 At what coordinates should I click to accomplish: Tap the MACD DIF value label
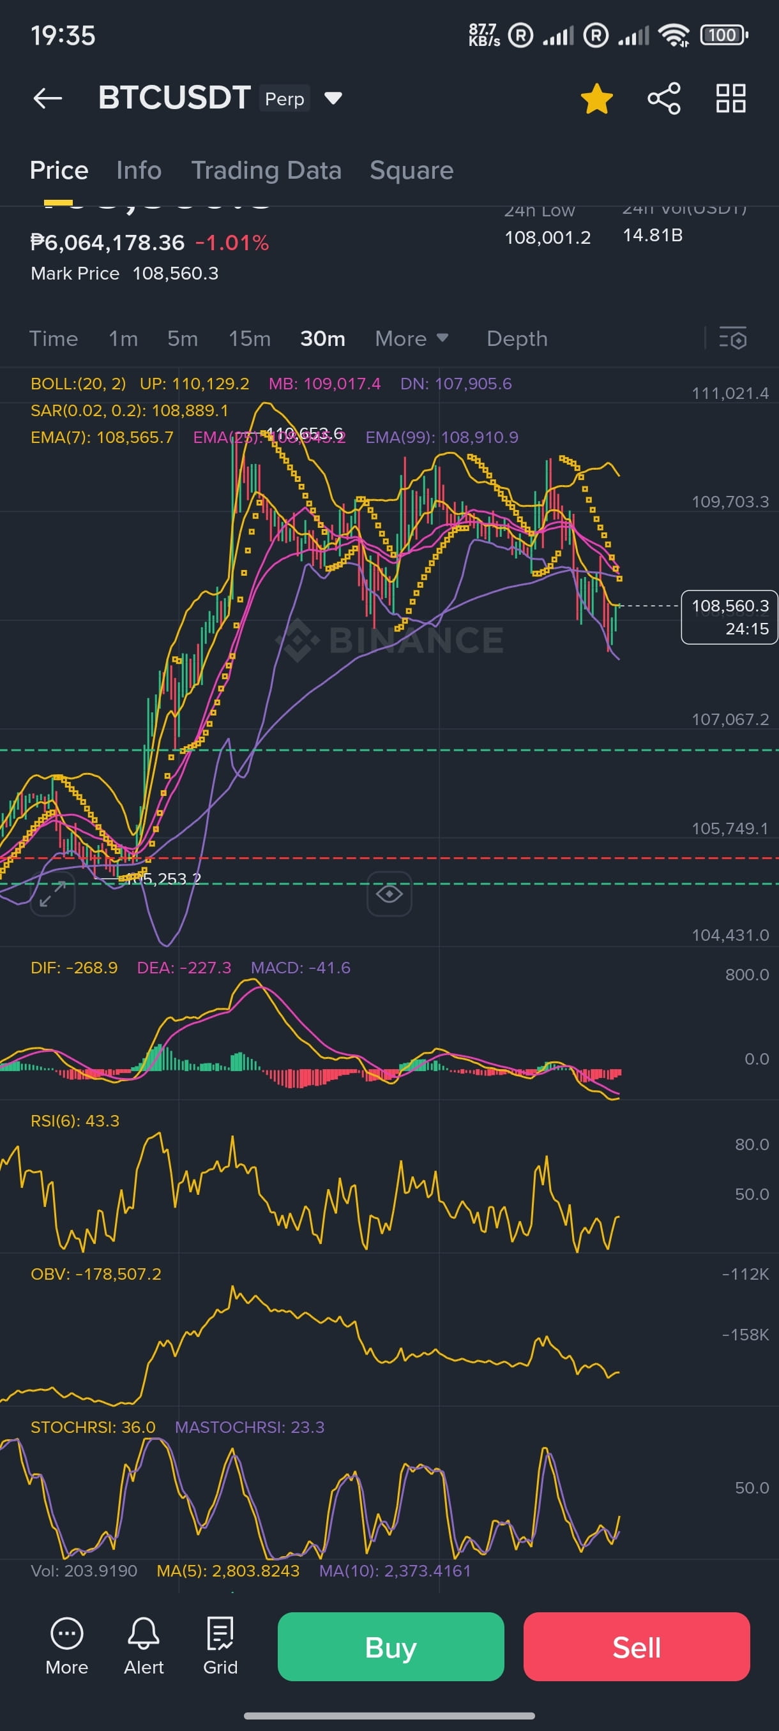pos(74,968)
